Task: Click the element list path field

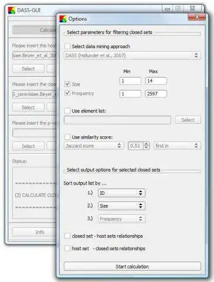Action: (x=117, y=120)
